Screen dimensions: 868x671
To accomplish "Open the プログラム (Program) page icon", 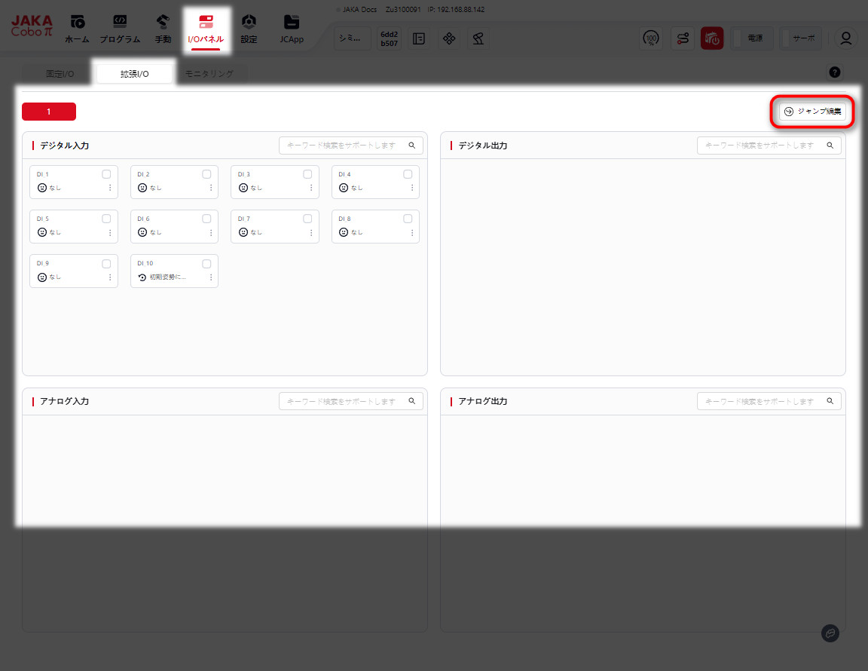I will (120, 23).
